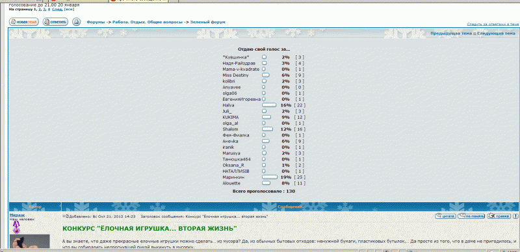Click the rightmost post icon beside 'Правка'

click(515, 216)
